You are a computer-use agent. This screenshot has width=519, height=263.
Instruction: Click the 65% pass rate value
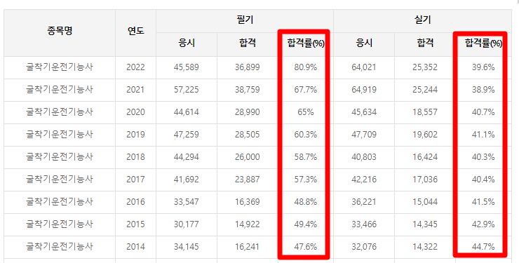tap(306, 112)
